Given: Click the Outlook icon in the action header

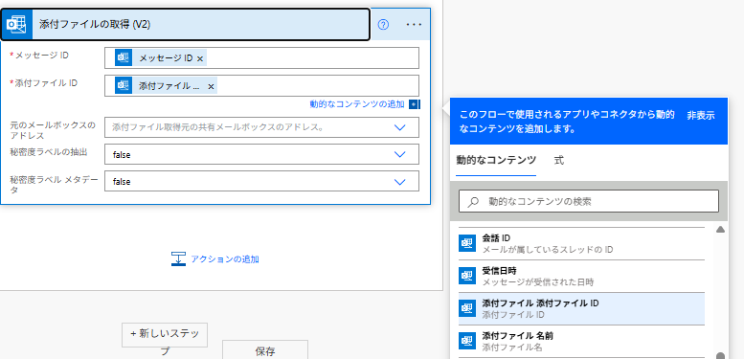Looking at the screenshot, I should (x=17, y=25).
